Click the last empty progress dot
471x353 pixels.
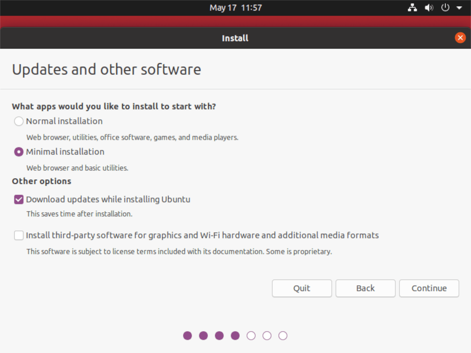(283, 336)
